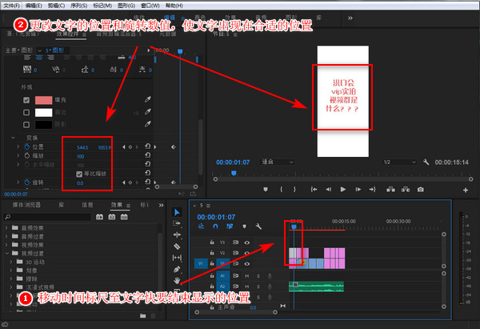Click the pink fill color swatch
Screen dimensions: 480x329
pos(43,100)
